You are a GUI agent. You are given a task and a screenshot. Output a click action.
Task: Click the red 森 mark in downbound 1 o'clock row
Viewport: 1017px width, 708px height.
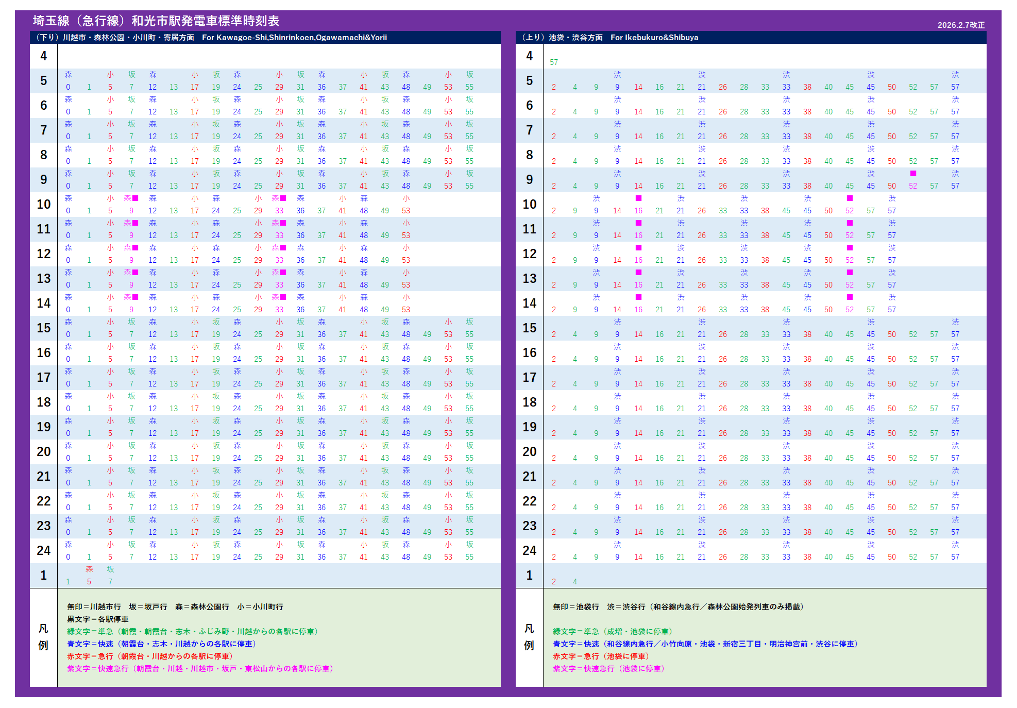pyautogui.click(x=89, y=569)
